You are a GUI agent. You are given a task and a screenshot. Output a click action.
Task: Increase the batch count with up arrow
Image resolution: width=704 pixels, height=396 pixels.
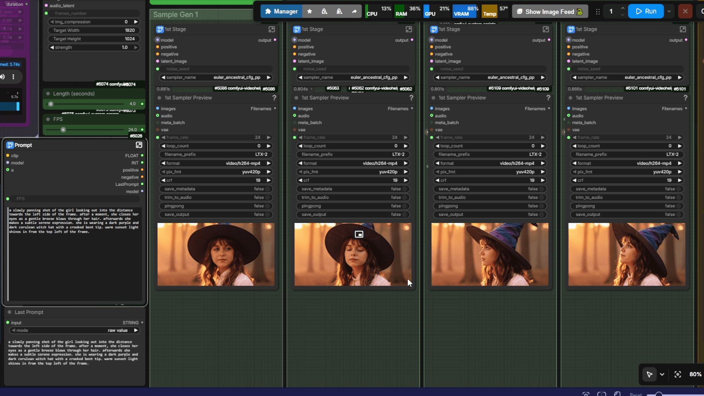pos(622,8)
